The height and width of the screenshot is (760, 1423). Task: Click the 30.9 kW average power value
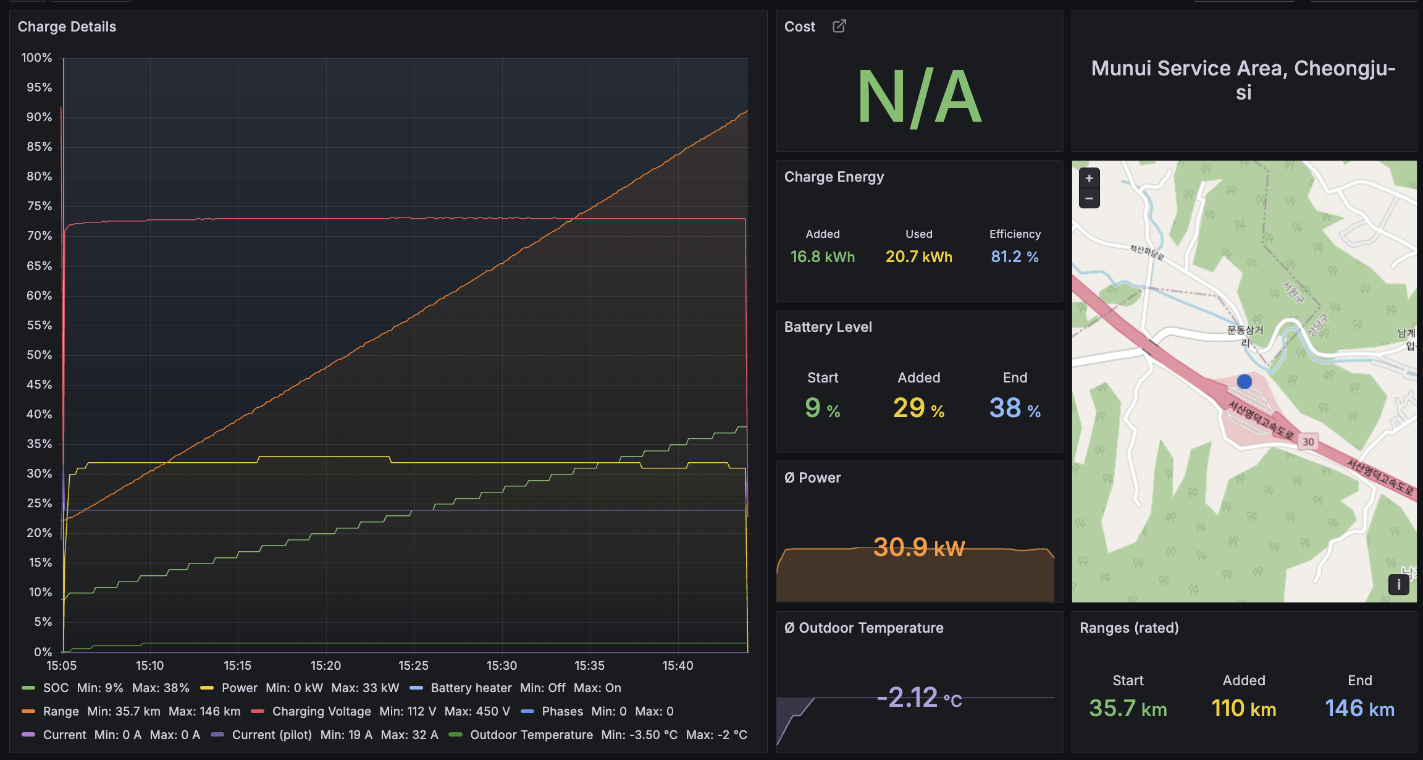tap(919, 547)
